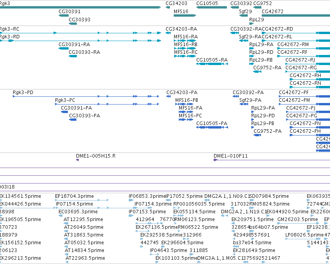Open the CG42672-RH transcript label

pyautogui.click(x=306, y=75)
